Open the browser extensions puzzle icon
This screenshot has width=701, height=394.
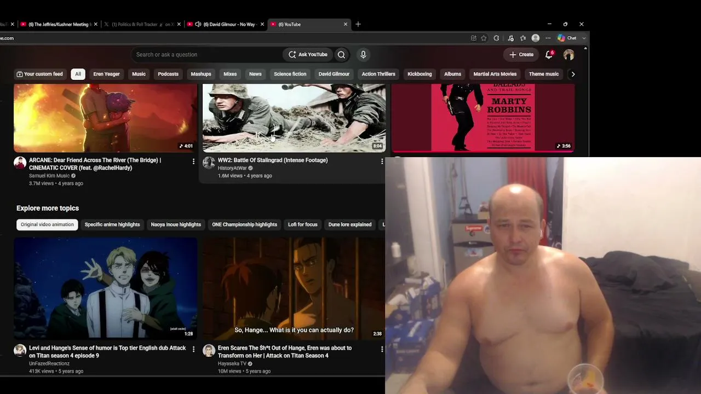[496, 38]
